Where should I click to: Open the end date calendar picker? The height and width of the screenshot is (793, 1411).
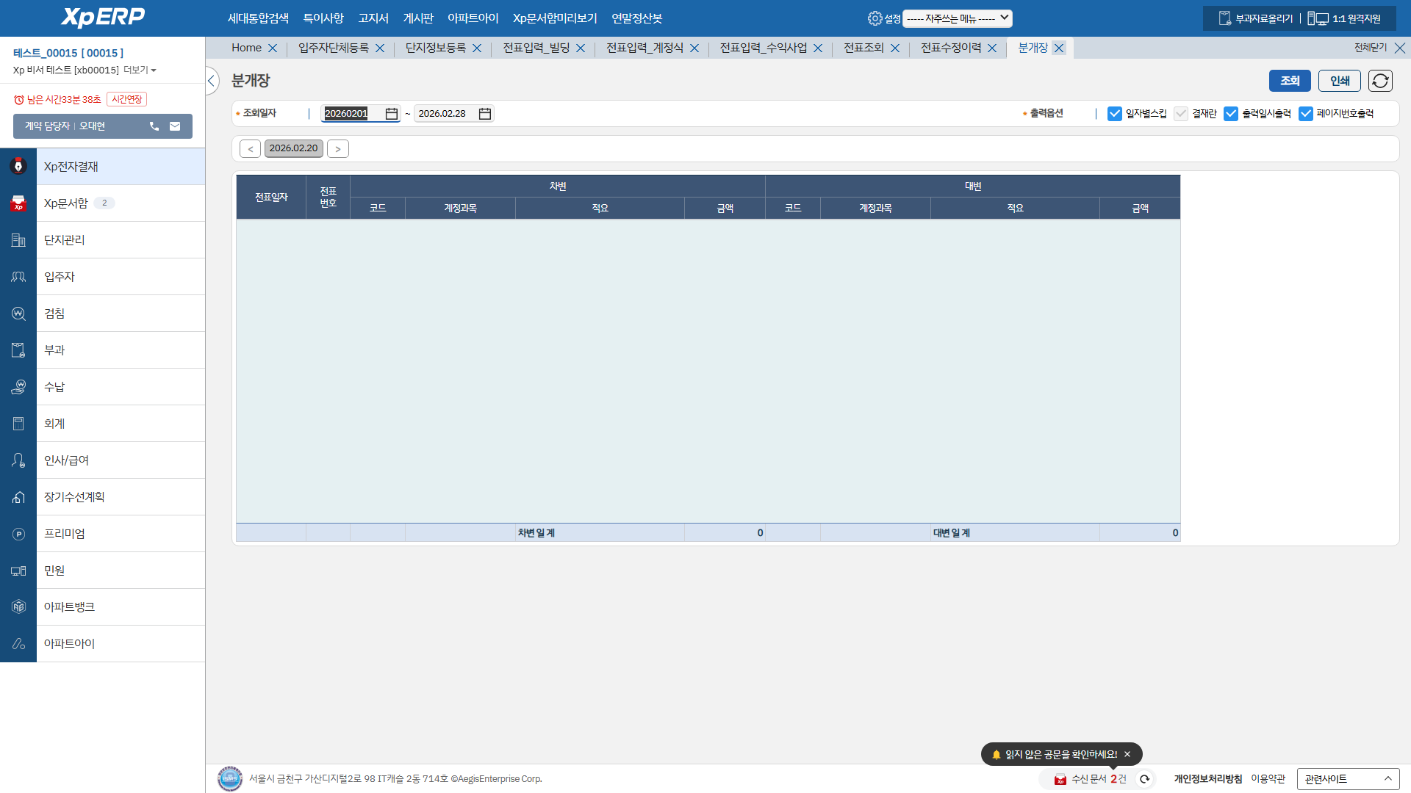485,114
